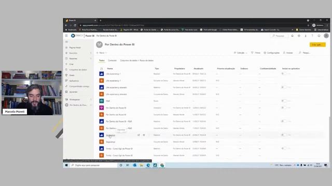Open workspace Acesso settings

pyautogui.click(x=288, y=53)
